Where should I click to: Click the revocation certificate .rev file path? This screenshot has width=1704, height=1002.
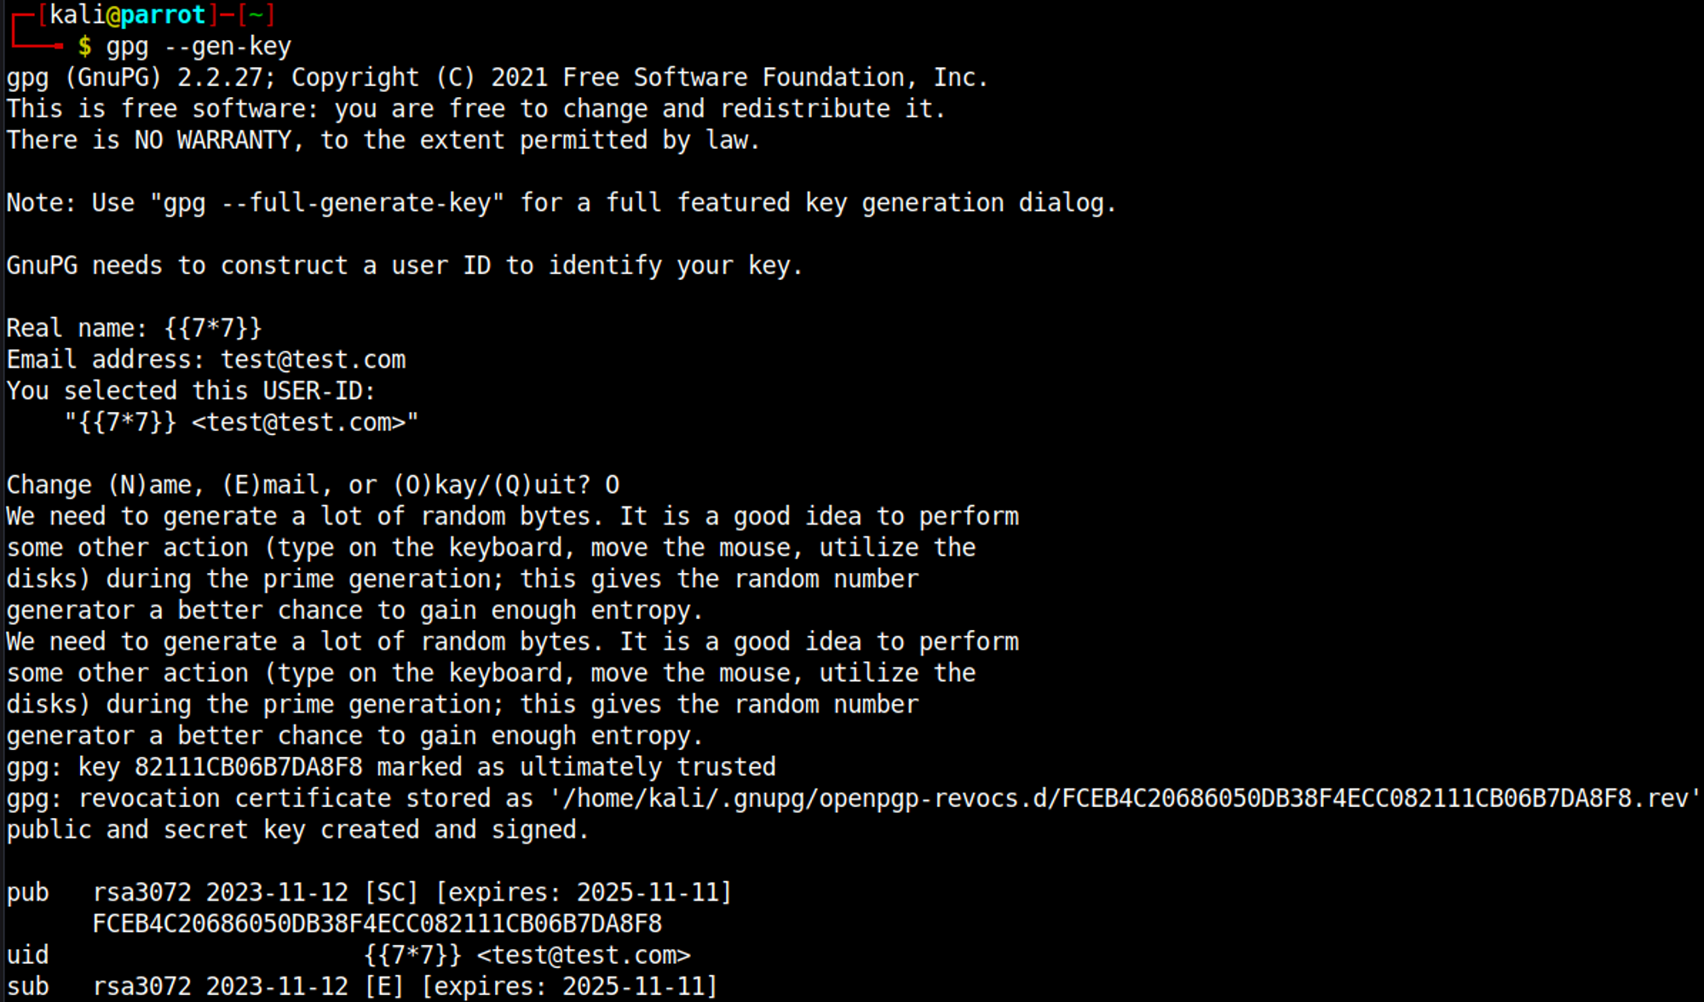(x=1125, y=799)
